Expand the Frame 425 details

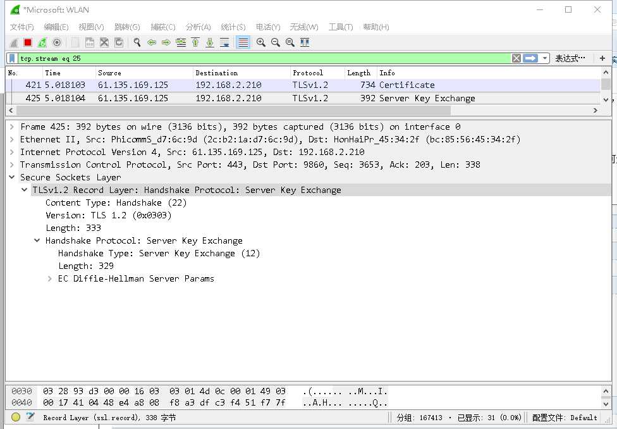click(12, 127)
